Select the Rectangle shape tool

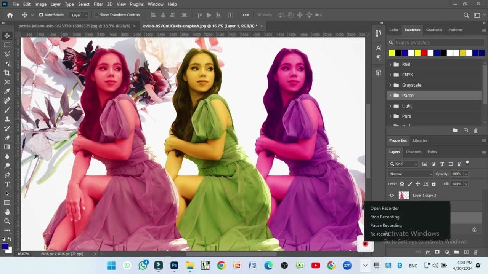click(7, 203)
